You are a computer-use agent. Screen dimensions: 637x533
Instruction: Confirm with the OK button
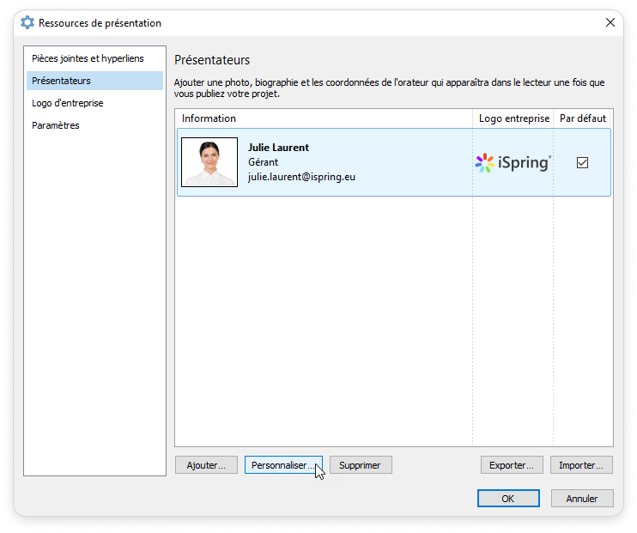click(508, 499)
